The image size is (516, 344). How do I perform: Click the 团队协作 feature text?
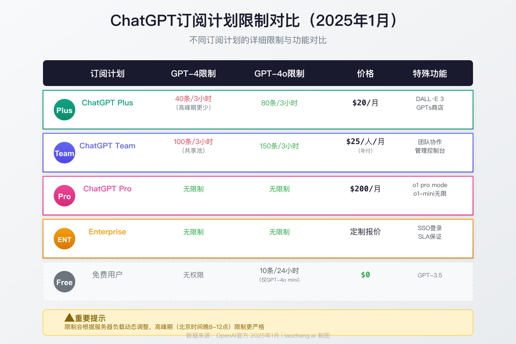point(430,142)
